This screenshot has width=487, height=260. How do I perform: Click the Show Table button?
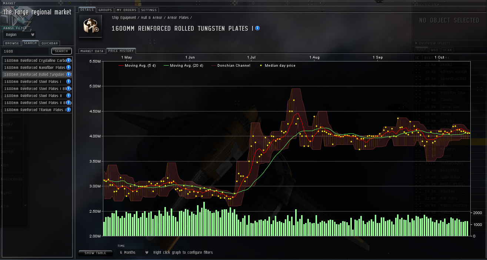[x=95, y=253]
